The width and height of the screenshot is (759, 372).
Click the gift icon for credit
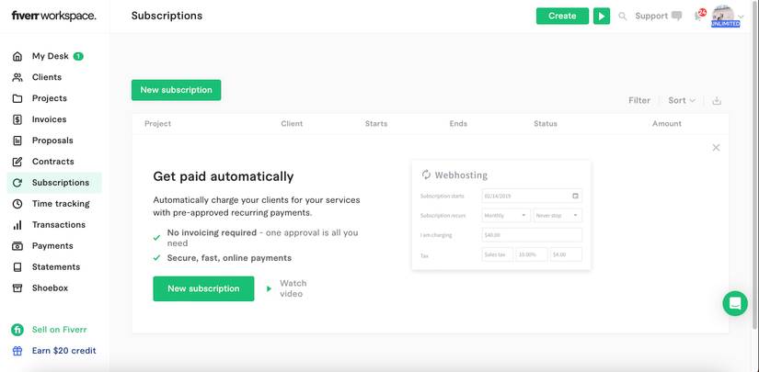pos(17,351)
